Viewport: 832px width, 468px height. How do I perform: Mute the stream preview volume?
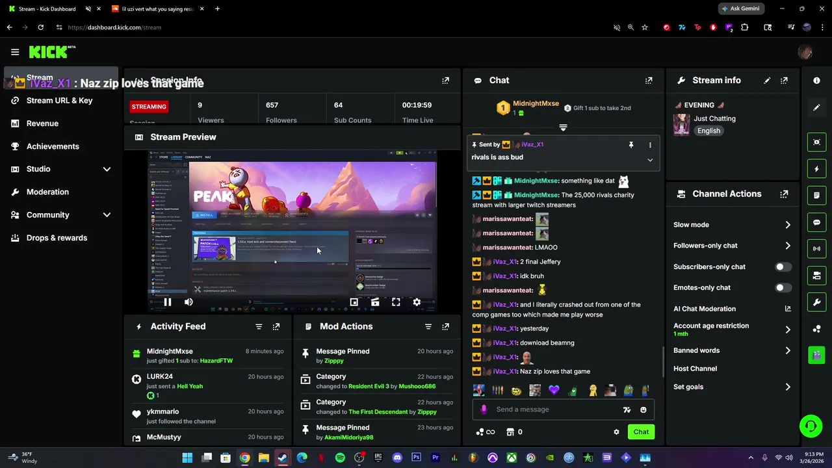pyautogui.click(x=188, y=302)
